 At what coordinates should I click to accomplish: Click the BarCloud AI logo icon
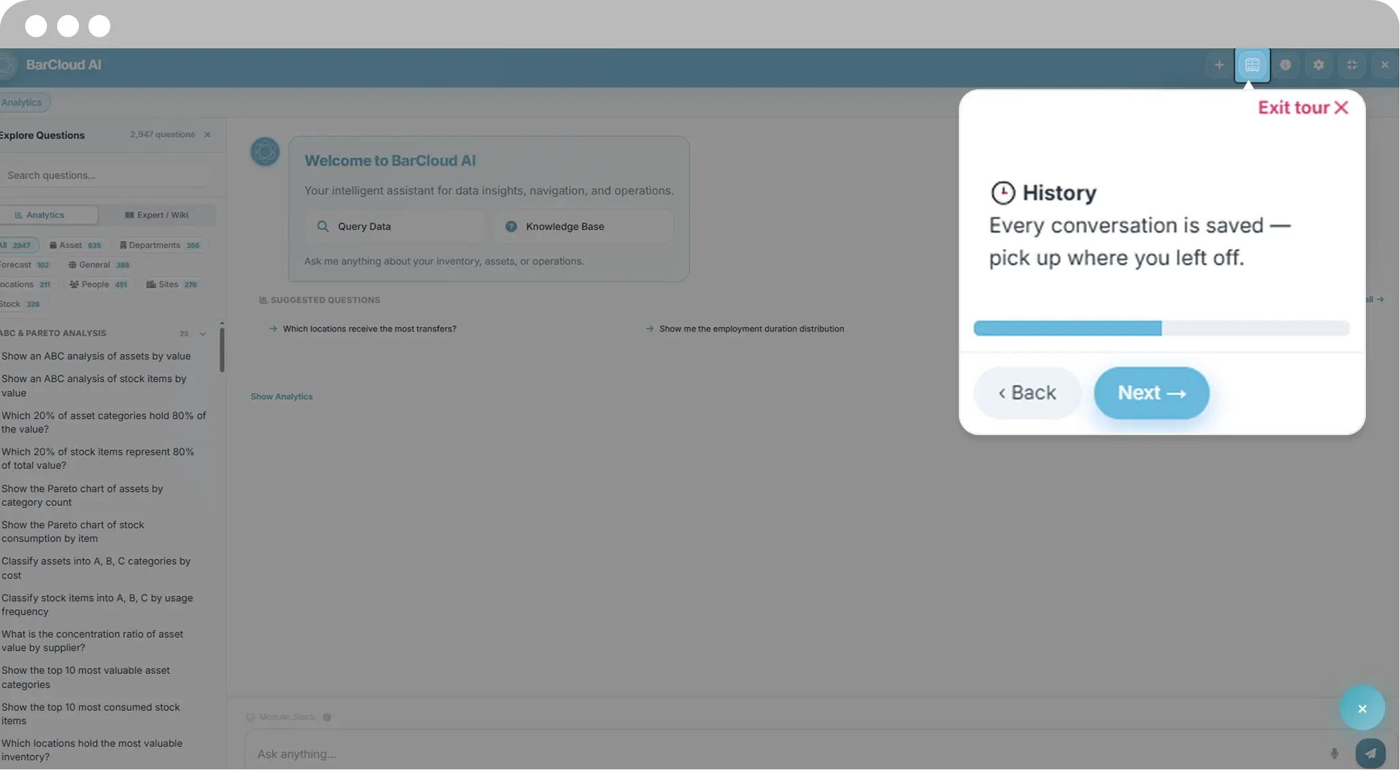click(x=7, y=65)
